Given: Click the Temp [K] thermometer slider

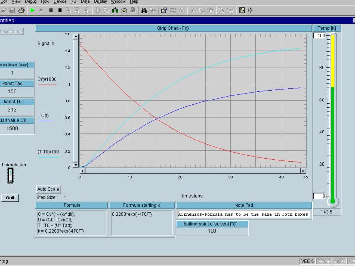Looking at the screenshot, I should tap(333, 118).
